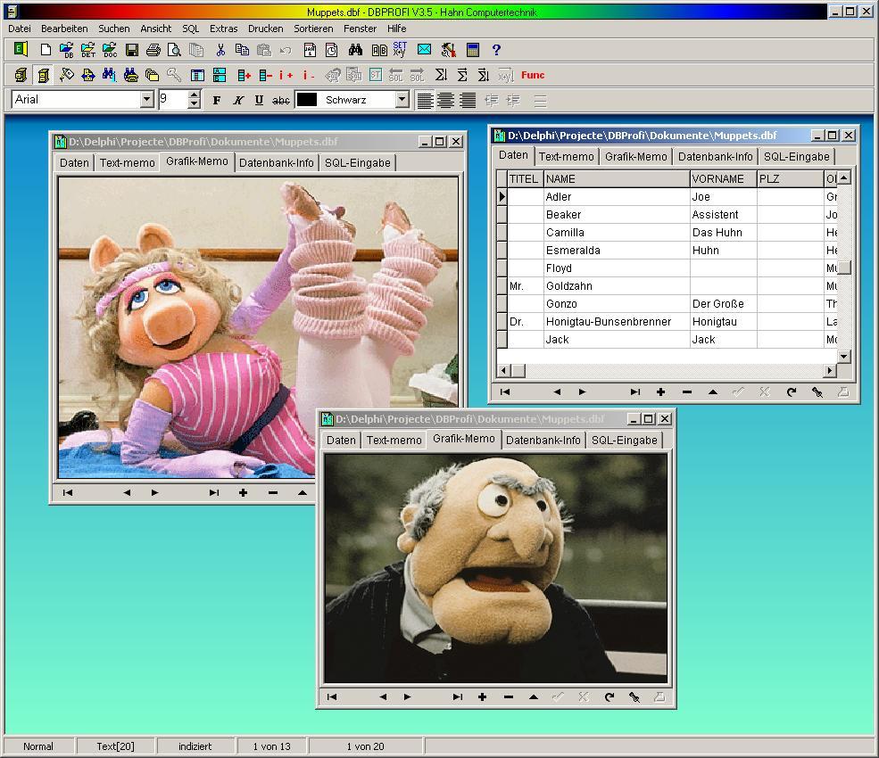Decrease font size with down arrow
Image resolution: width=879 pixels, height=758 pixels.
[194, 104]
